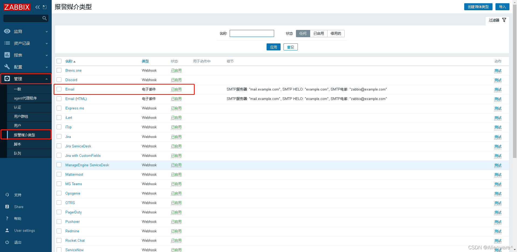
Task: Click 测试 for the Redmine row
Action: coord(498,231)
